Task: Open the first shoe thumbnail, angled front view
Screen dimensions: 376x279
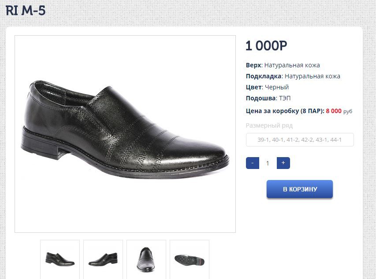Action: tap(60, 259)
